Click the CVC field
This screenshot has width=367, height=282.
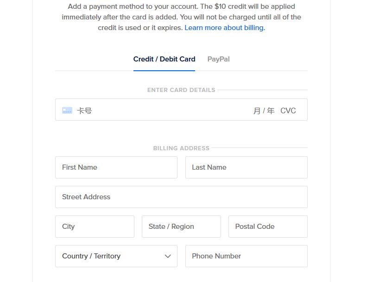[288, 110]
